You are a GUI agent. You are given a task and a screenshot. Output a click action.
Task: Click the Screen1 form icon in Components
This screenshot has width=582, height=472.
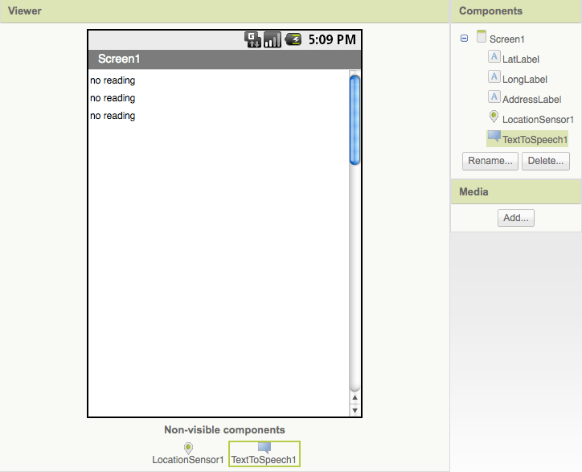481,36
